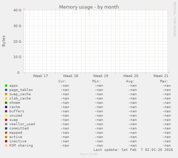Click the swap Max '-nan' value
Screen dimensions: 178x158
(x=167, y=120)
